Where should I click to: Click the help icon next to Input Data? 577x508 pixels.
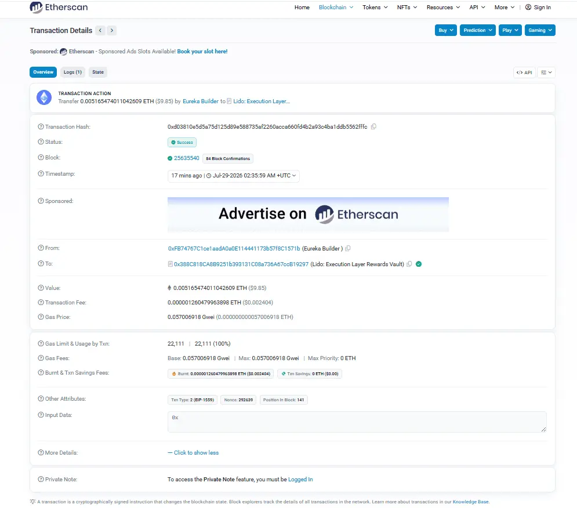[x=41, y=415]
